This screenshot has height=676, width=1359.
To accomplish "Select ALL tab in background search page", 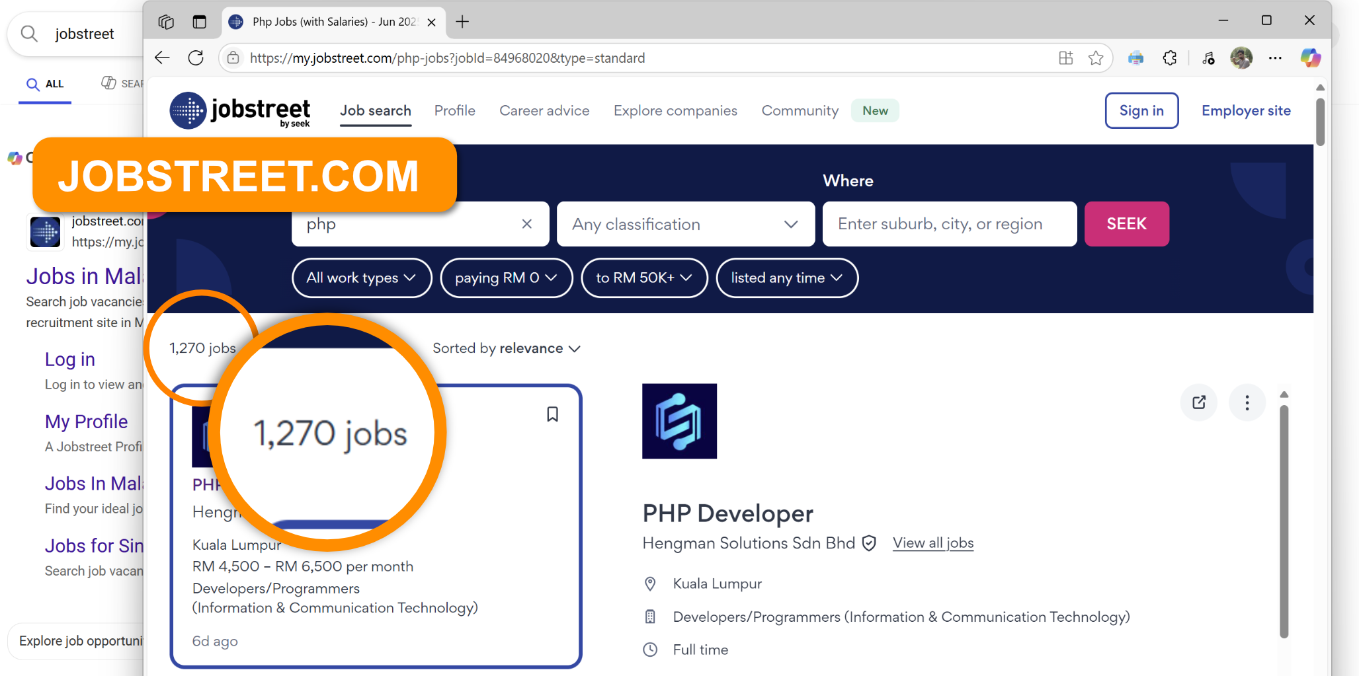I will point(45,84).
